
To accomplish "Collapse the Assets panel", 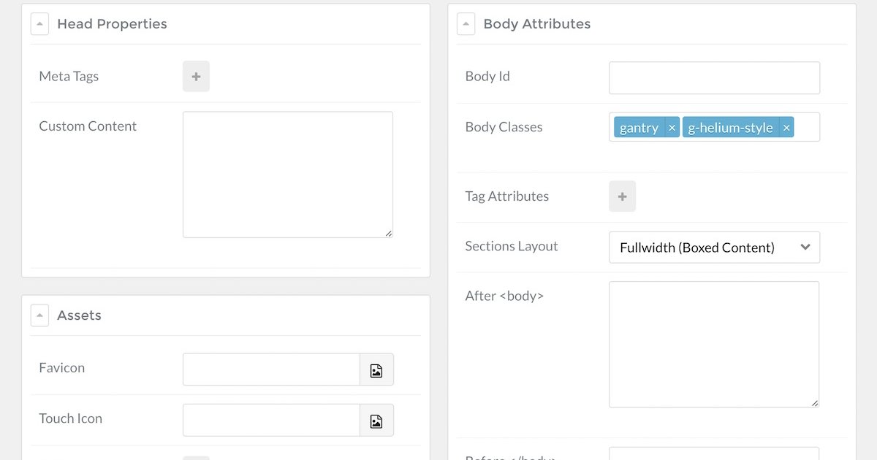I will click(x=39, y=315).
